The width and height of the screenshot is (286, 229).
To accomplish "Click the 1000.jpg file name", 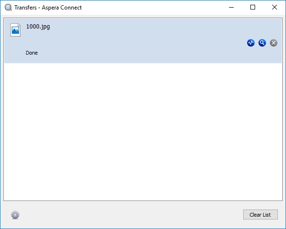I will tap(38, 27).
